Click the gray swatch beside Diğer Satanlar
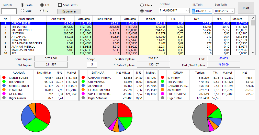This screenshot has height=135, width=259. (83, 98)
